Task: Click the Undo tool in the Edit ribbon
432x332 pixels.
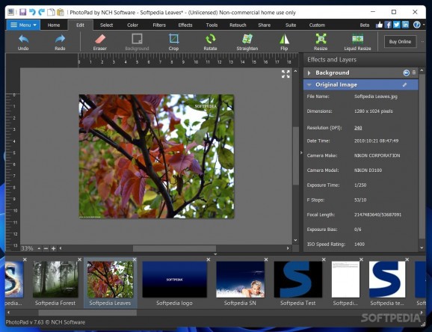Action: point(23,42)
